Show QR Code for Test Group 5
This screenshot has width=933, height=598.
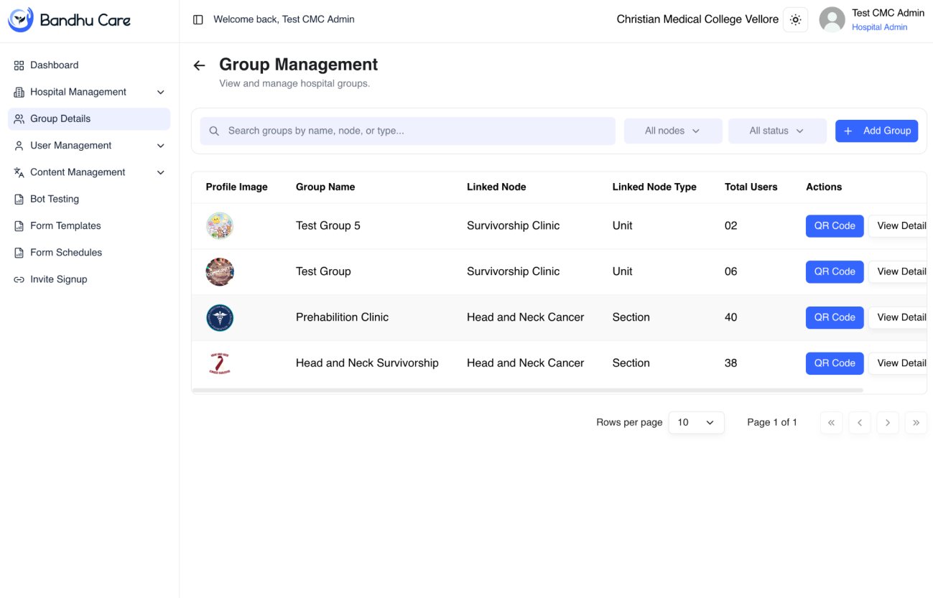(x=835, y=226)
